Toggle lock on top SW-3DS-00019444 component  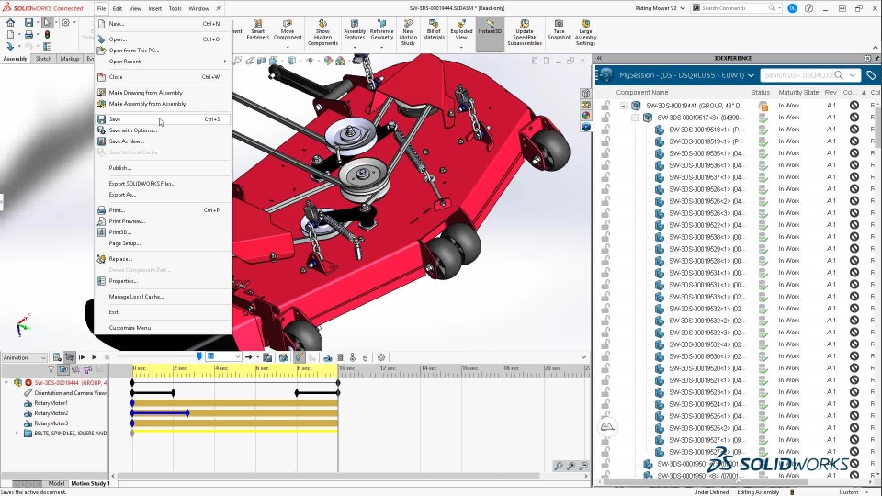(x=605, y=106)
